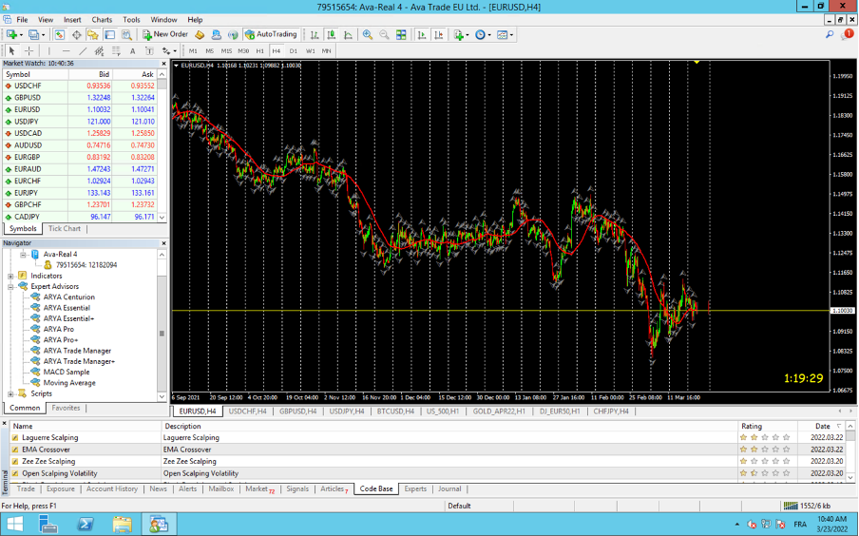Toggle Chart Shift
The width and height of the screenshot is (859, 536).
click(439, 34)
